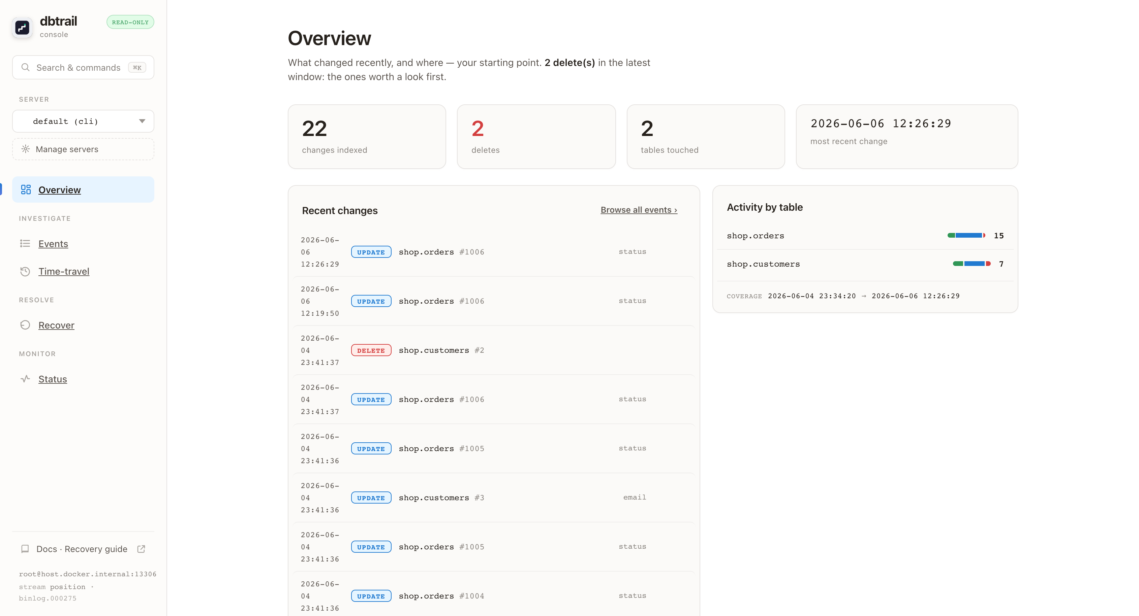The height and width of the screenshot is (616, 1139).
Task: Focus the Search & commands field
Action: (83, 67)
